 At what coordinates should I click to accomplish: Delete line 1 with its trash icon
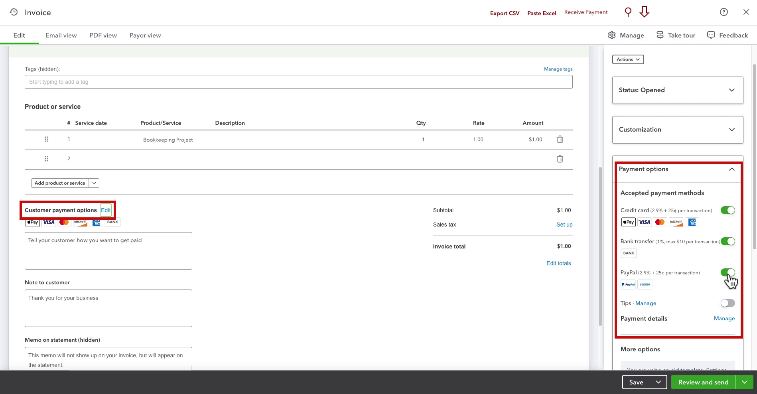coord(560,139)
